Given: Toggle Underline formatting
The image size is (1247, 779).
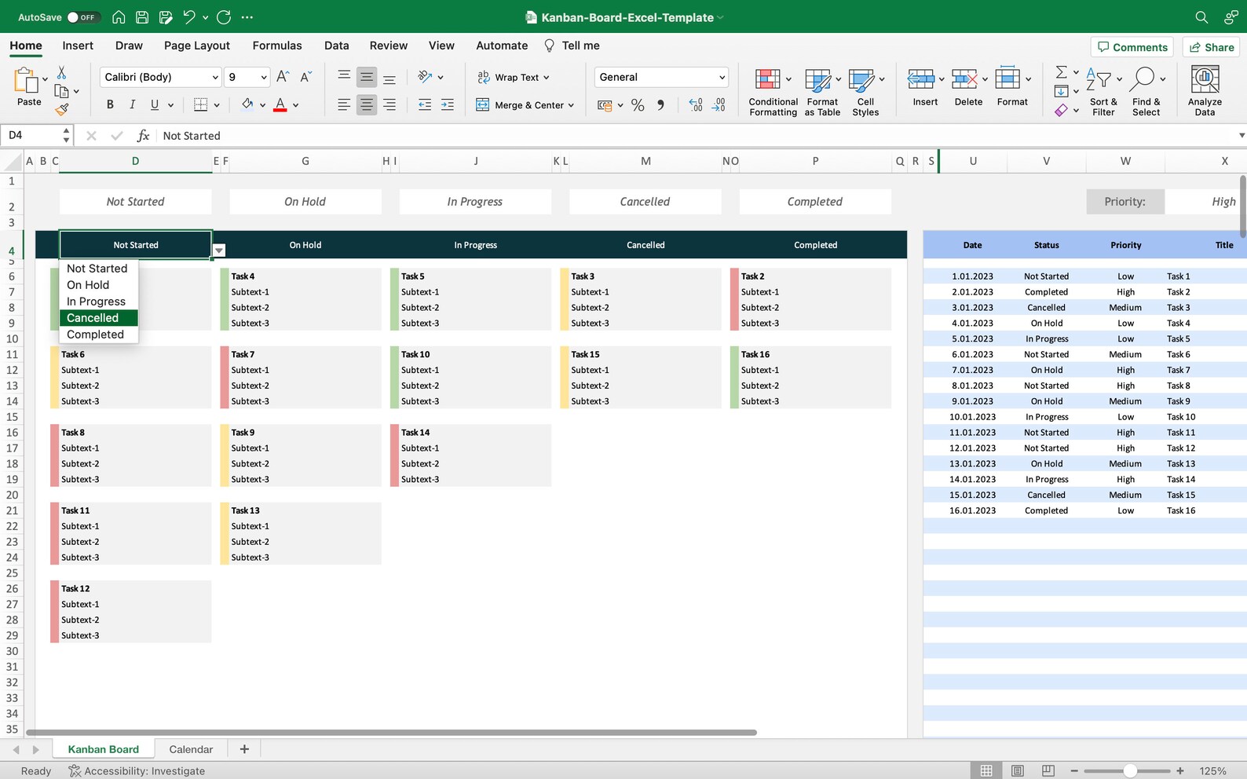Looking at the screenshot, I should [155, 104].
